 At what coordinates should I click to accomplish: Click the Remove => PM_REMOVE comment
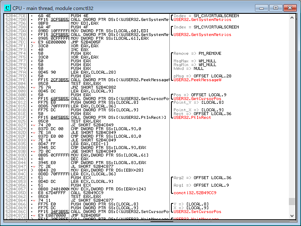pos(197,54)
